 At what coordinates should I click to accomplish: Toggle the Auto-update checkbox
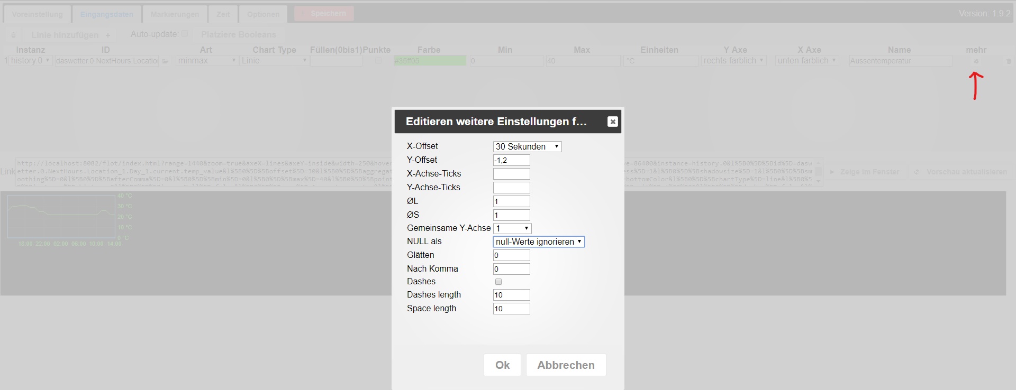[x=185, y=34]
